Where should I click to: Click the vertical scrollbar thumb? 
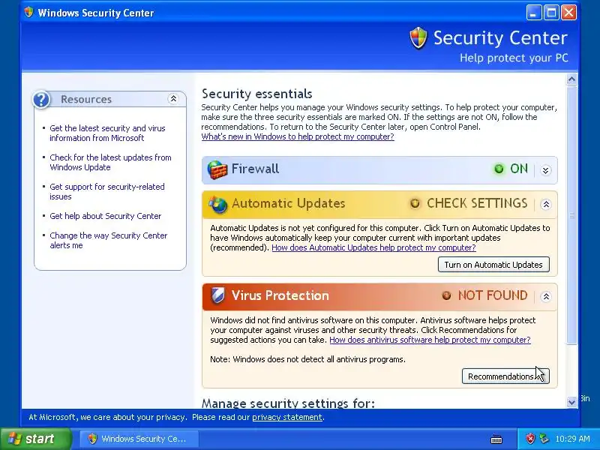point(571,215)
